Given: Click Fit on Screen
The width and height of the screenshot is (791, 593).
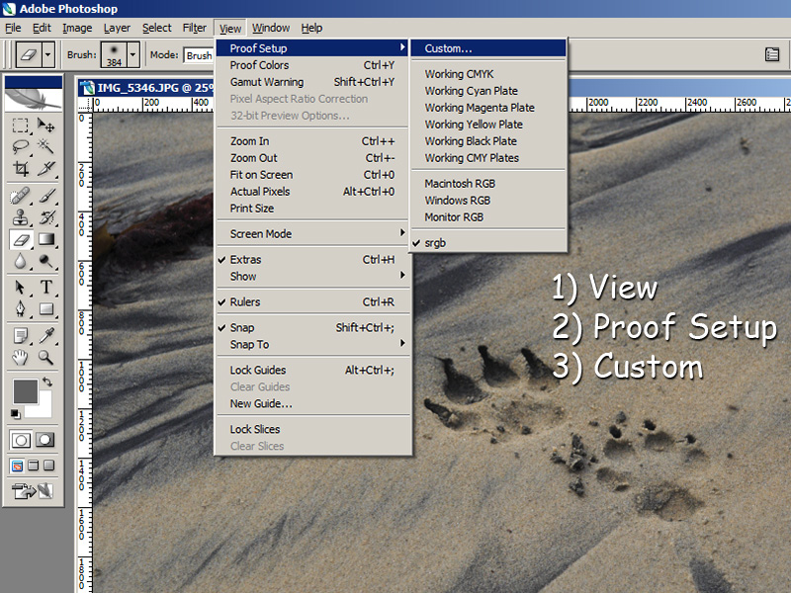Looking at the screenshot, I should 312,175.
